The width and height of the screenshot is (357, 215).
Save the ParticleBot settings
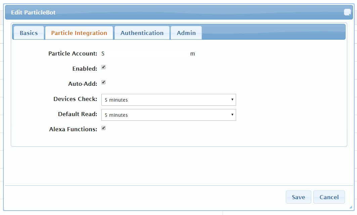pos(298,197)
